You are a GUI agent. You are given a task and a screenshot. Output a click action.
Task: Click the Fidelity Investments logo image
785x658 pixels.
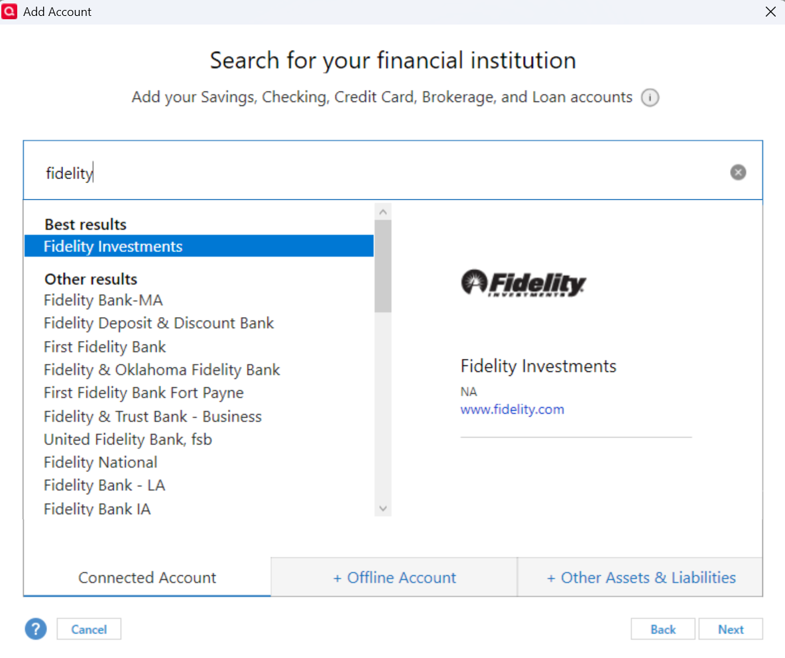pos(524,283)
